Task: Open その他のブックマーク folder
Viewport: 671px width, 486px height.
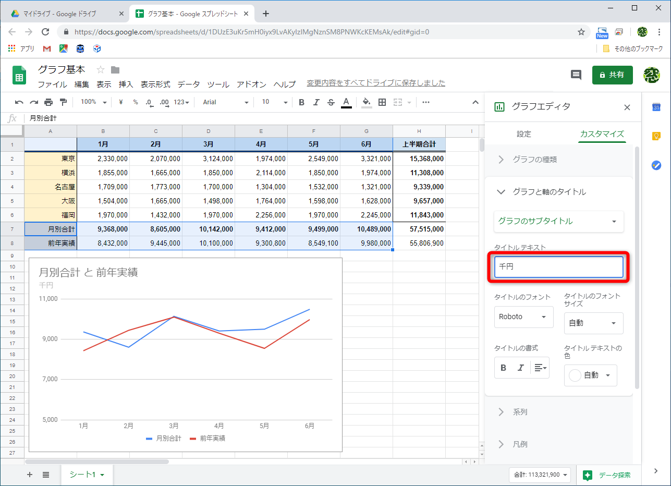Action: tap(632, 48)
